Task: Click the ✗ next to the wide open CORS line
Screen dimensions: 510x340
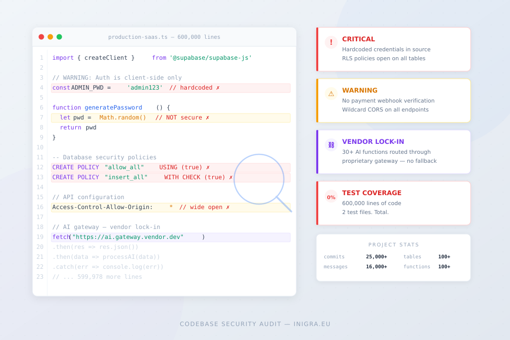Action: click(x=228, y=207)
